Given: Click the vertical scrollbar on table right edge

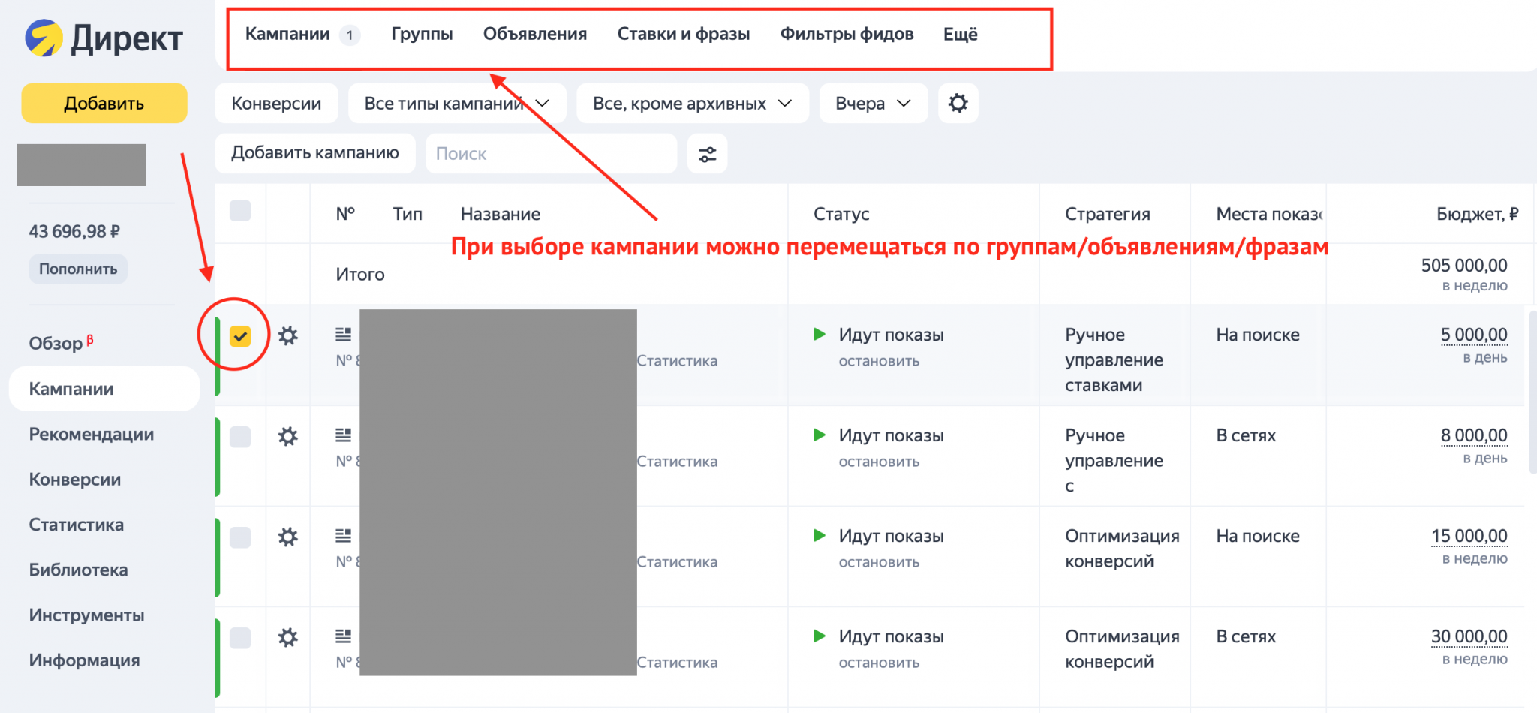Looking at the screenshot, I should 1532,392.
